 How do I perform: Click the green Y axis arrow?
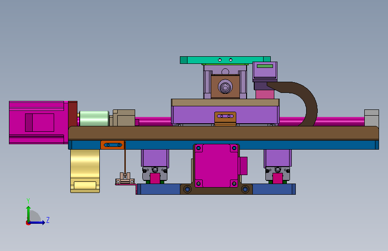[28, 213]
